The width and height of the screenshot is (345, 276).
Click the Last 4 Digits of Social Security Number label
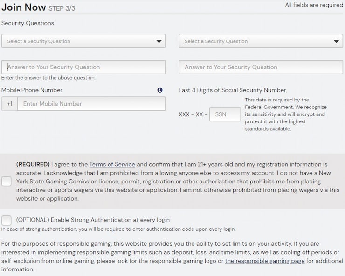[233, 90]
